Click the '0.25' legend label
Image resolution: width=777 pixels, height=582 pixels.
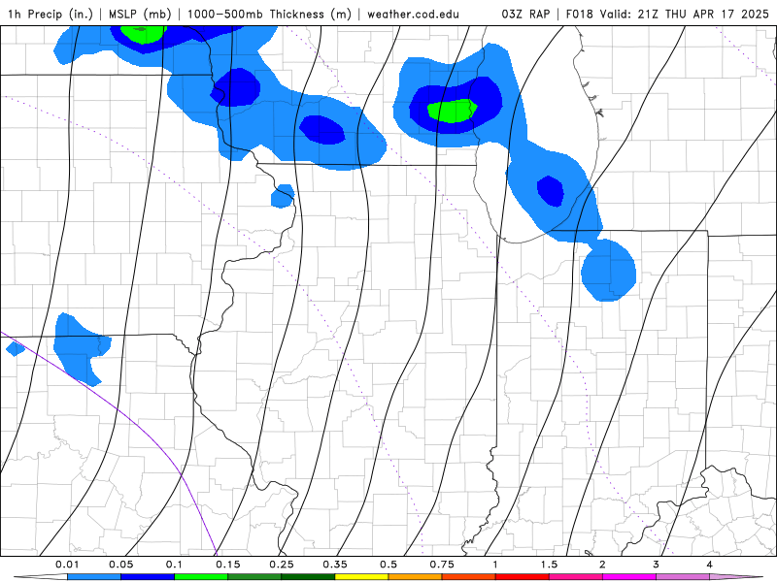click(282, 565)
